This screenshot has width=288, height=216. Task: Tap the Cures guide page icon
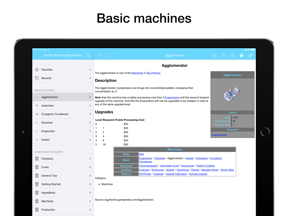(x=37, y=167)
